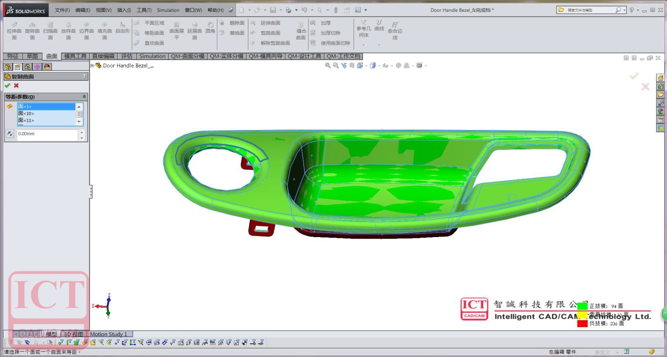Click the 0.00mm offset distance field
The width and height of the screenshot is (667, 357).
(46, 134)
